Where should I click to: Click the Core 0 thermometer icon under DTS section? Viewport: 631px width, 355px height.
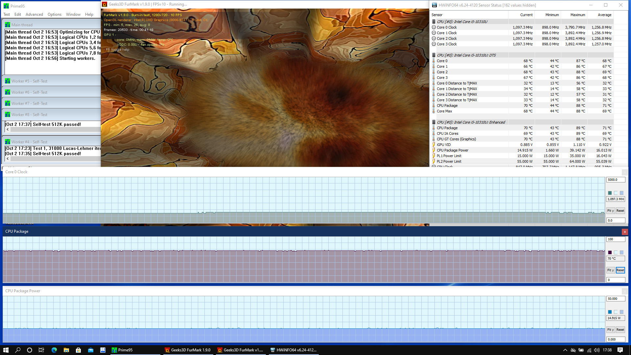click(x=434, y=61)
